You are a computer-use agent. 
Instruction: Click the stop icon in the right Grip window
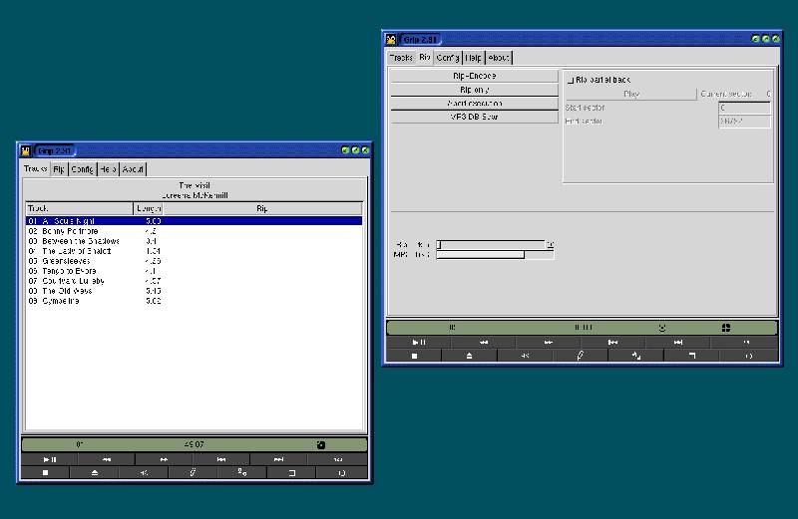coord(414,356)
